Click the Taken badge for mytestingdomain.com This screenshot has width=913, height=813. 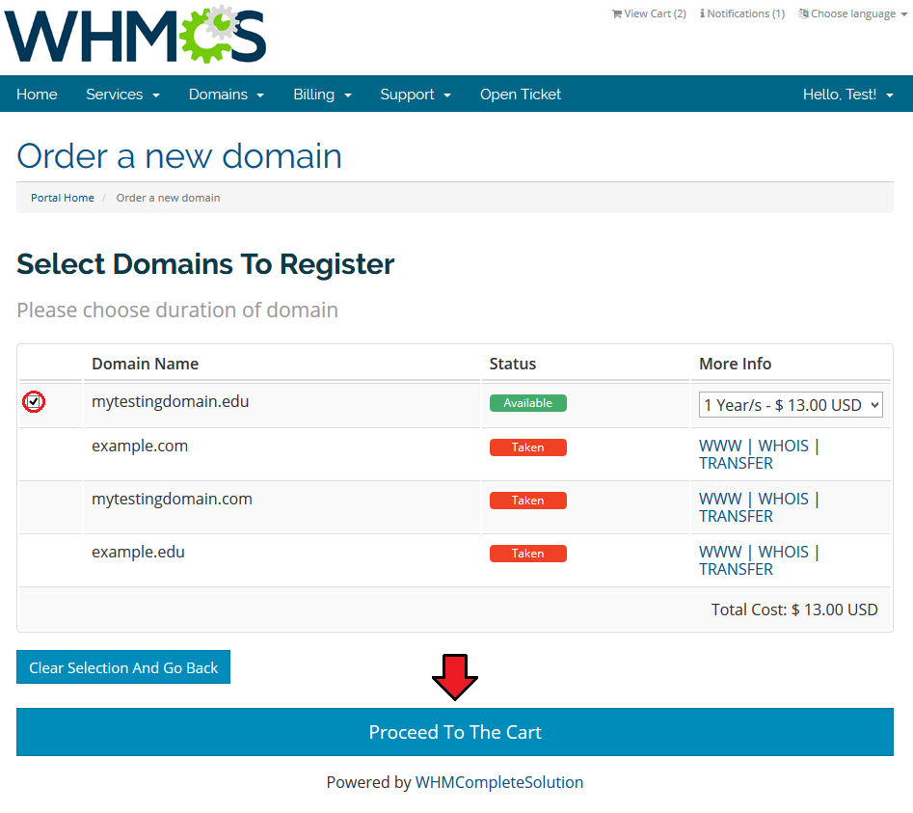point(528,501)
